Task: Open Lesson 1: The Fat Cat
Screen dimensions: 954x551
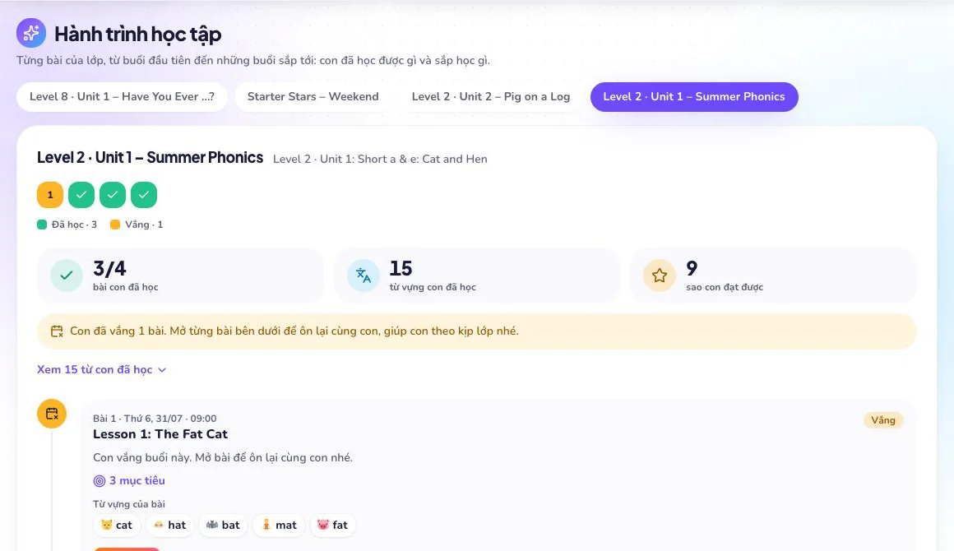Action: (x=160, y=434)
